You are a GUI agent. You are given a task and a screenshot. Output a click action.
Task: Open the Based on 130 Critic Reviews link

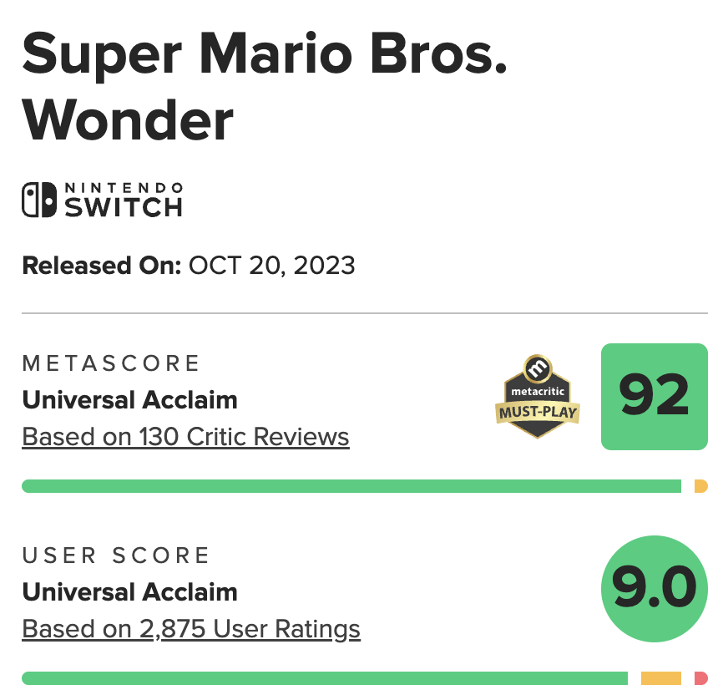(x=185, y=437)
